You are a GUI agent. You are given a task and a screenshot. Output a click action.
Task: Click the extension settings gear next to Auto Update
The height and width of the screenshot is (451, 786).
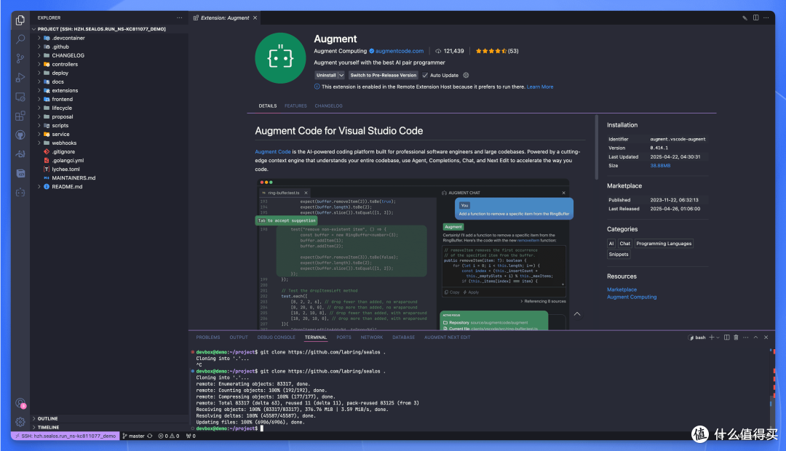466,75
